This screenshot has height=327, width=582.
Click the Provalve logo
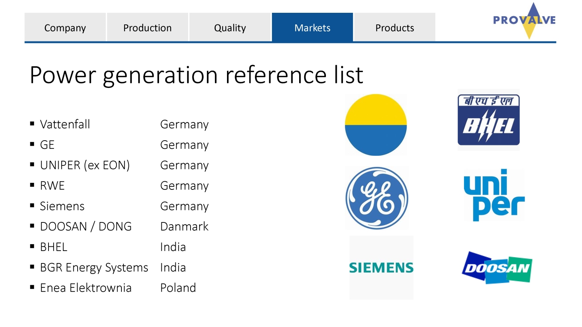click(525, 21)
